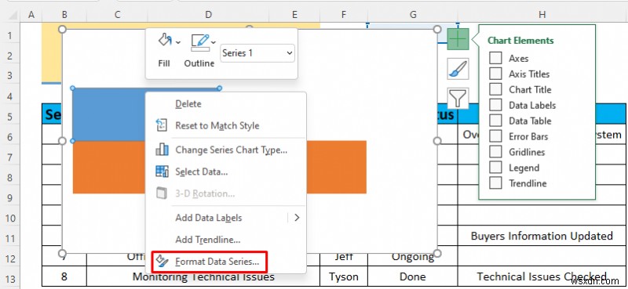
Task: Select the blue Series 1 bar
Action: [x=109, y=114]
